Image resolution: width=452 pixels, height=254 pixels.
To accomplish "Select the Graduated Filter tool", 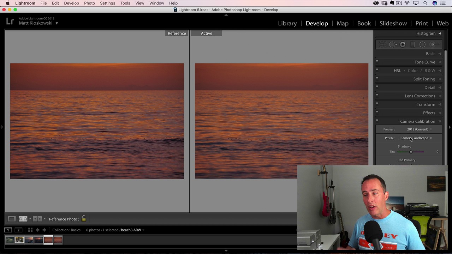I will [412, 44].
